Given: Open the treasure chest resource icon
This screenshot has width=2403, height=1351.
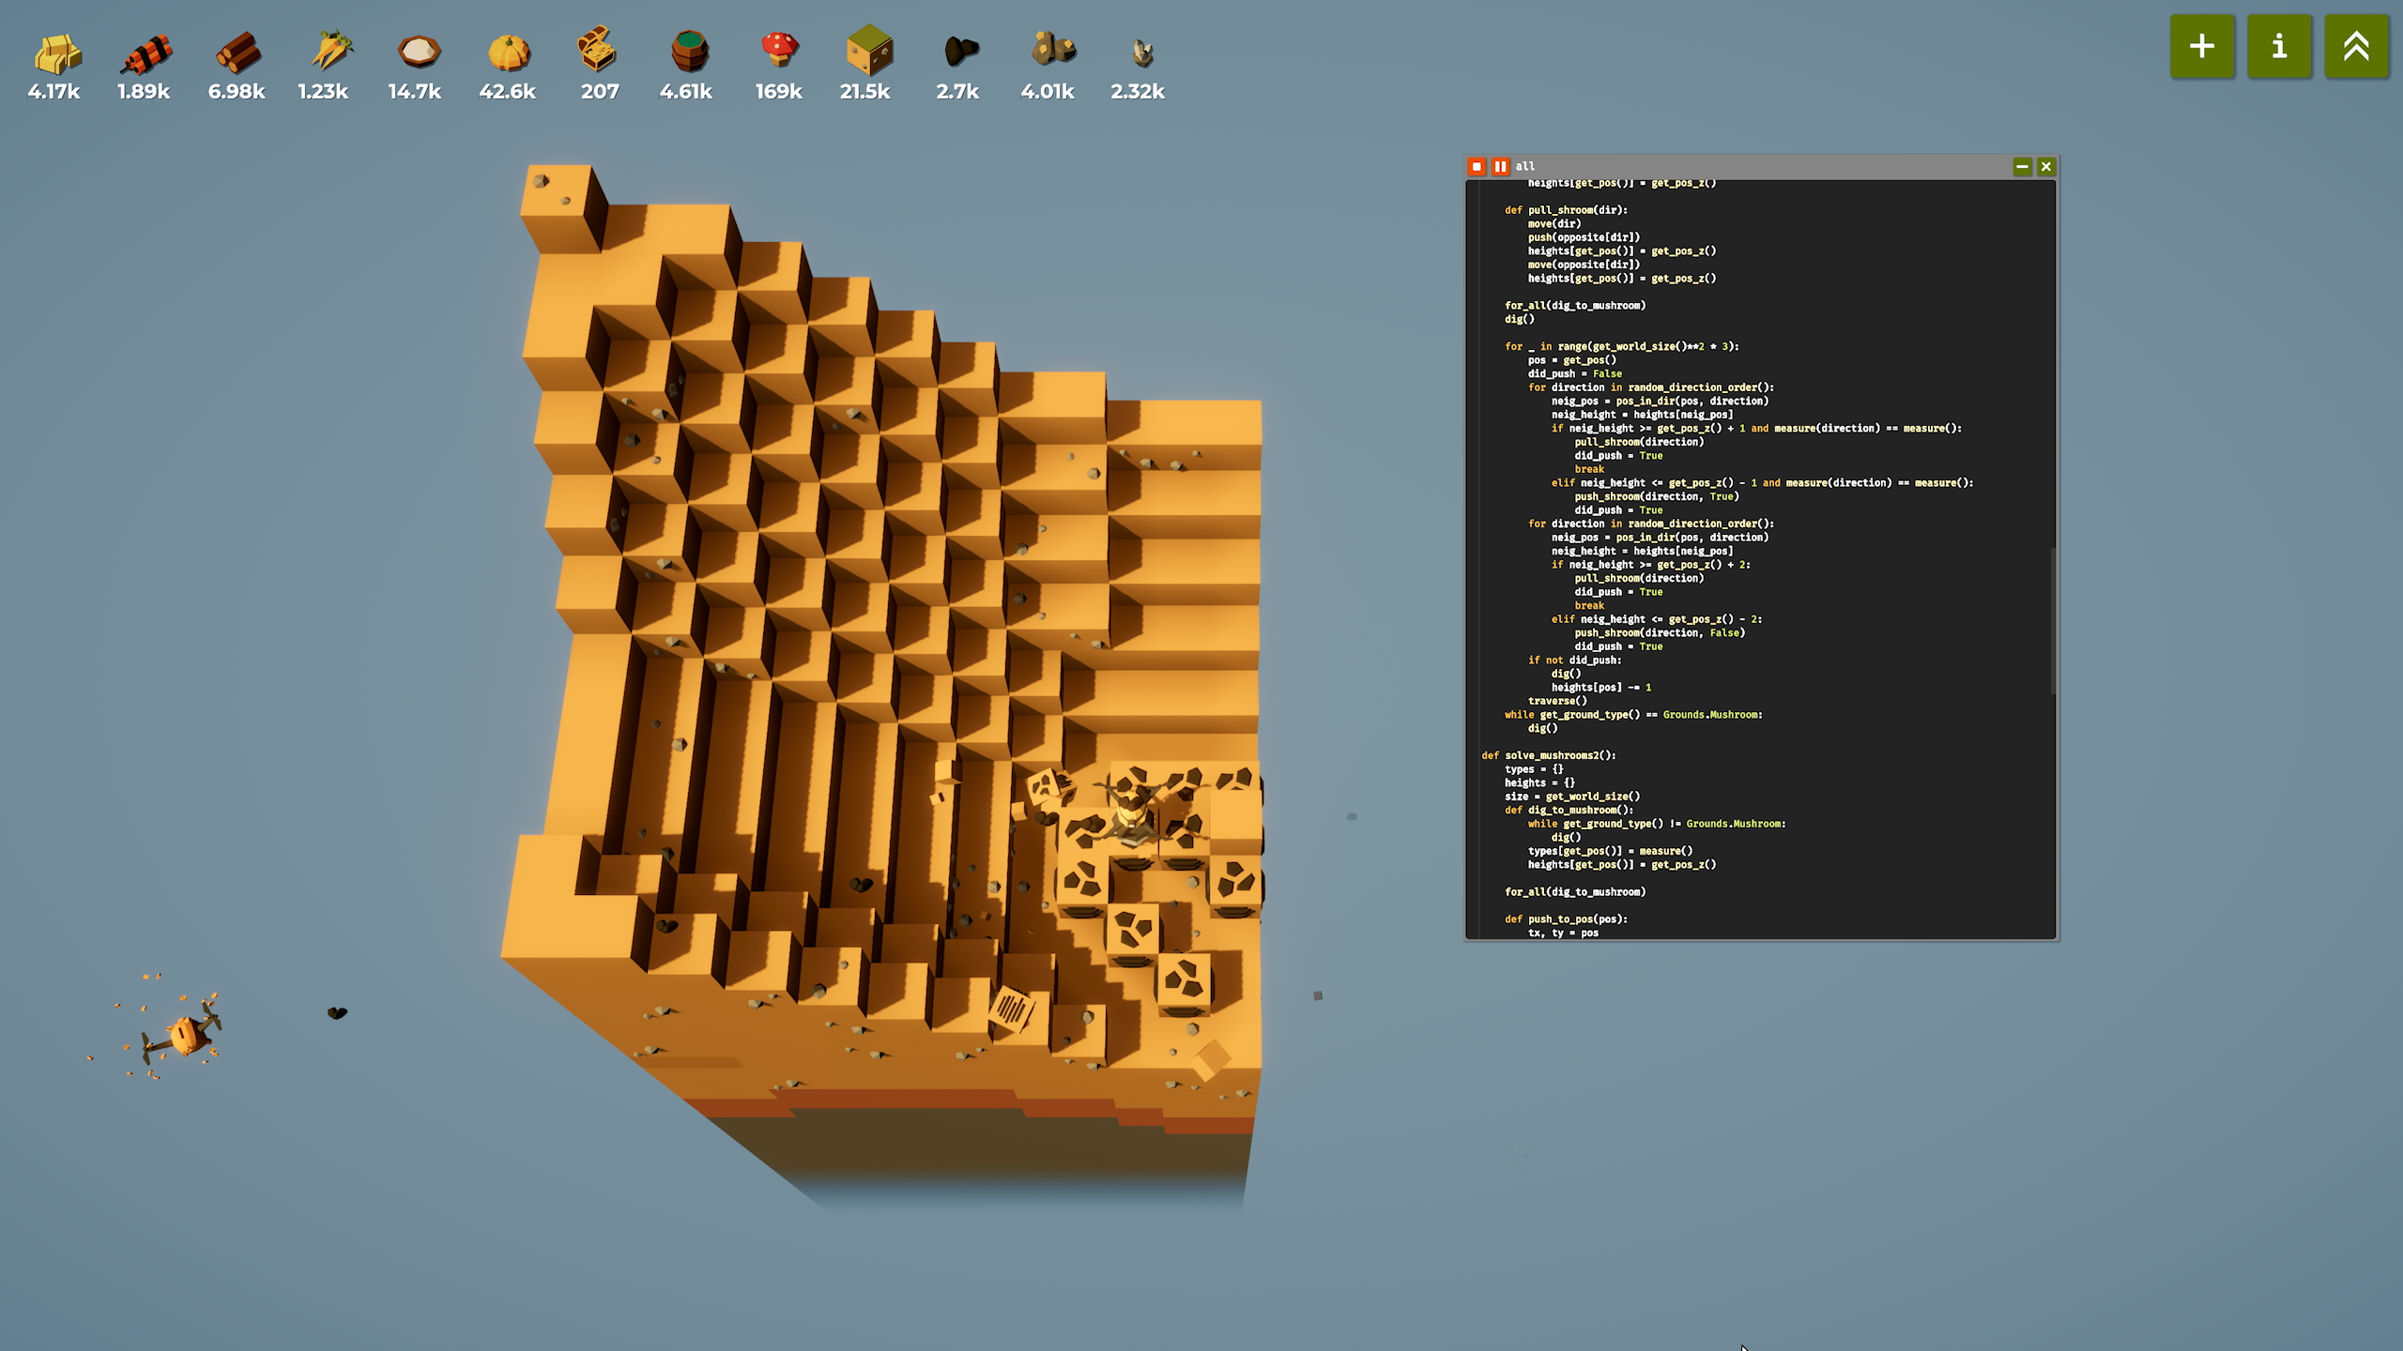Looking at the screenshot, I should [x=597, y=50].
